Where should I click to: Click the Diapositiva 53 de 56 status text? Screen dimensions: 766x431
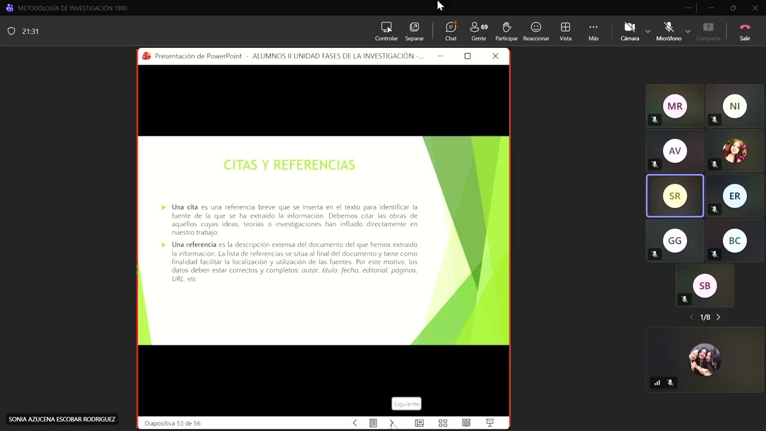point(172,423)
